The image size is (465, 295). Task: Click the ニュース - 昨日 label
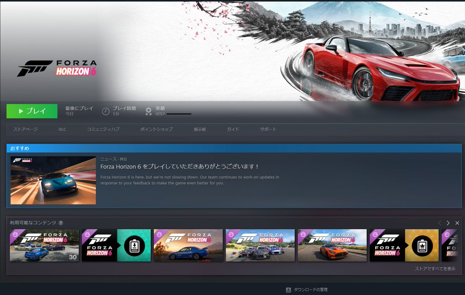[114, 159]
